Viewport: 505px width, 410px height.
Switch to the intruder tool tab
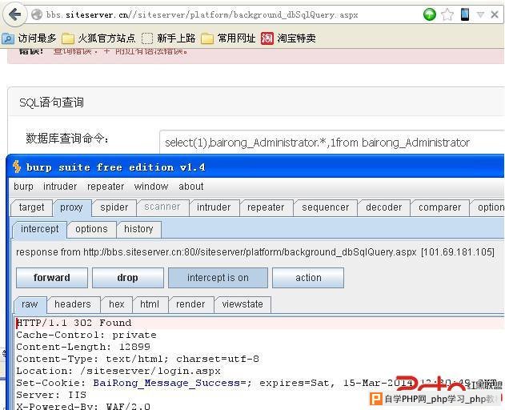point(214,207)
